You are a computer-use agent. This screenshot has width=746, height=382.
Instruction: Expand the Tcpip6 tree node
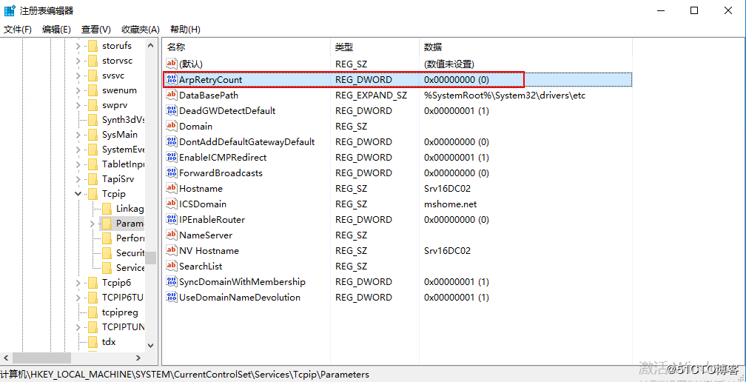78,283
